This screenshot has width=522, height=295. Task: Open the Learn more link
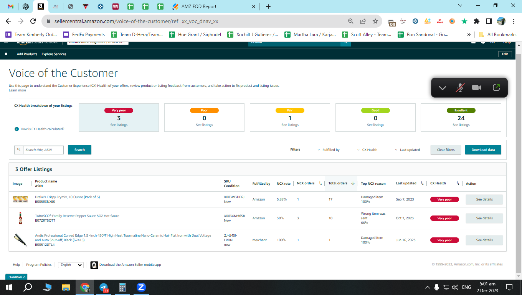17,90
